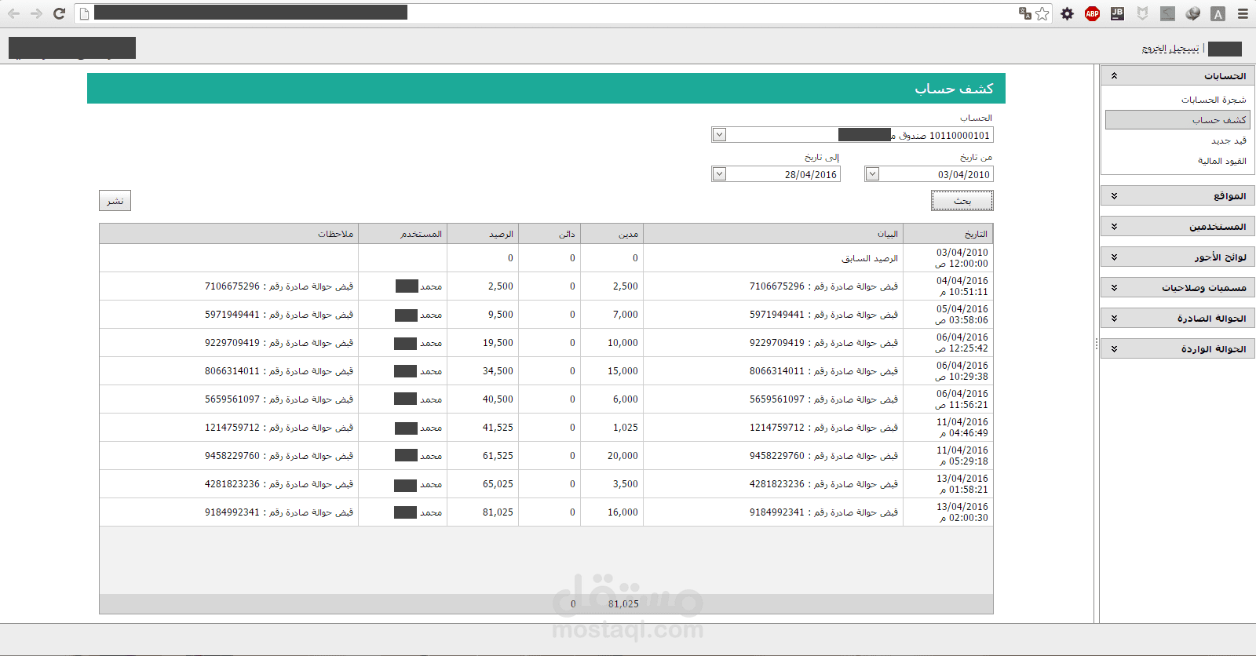Sort by البيان column header
1256x656 pixels.
click(x=773, y=234)
